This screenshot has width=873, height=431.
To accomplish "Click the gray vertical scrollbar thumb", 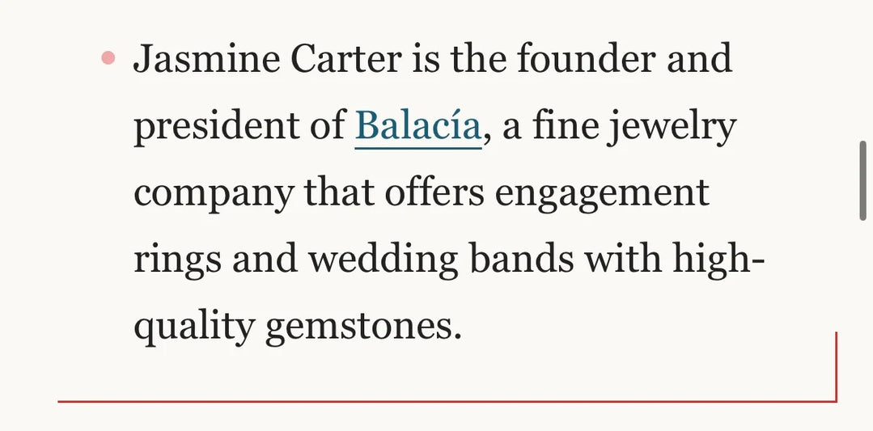I will (863, 181).
